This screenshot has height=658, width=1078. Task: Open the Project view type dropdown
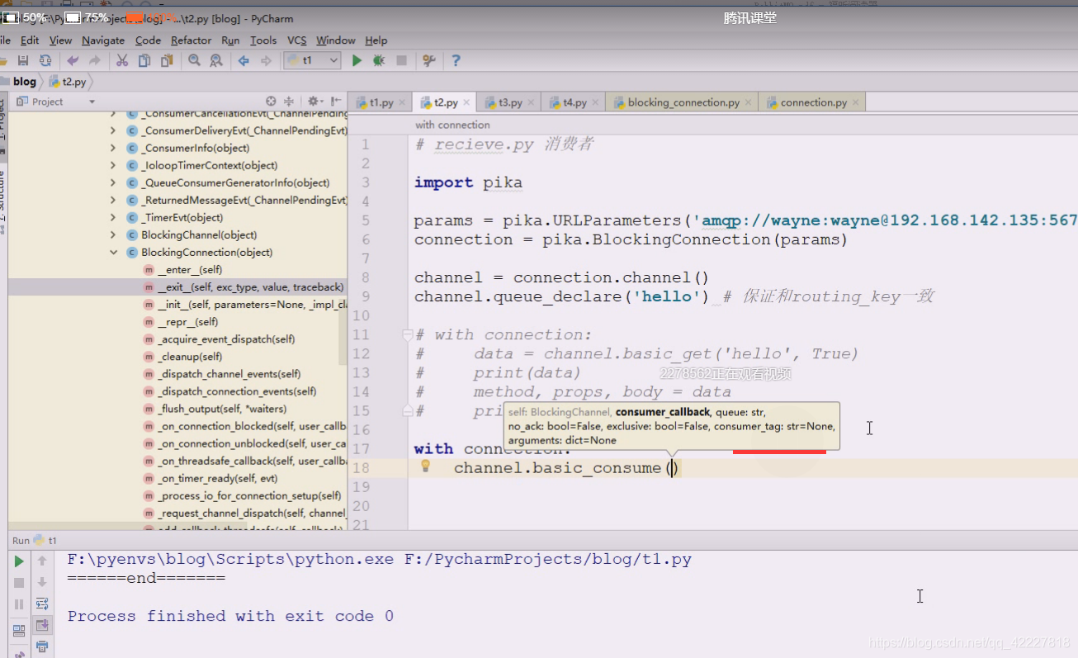(x=92, y=102)
